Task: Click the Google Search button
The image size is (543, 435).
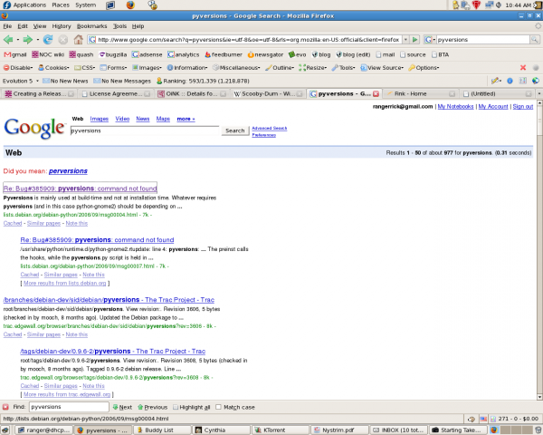Action: coord(234,130)
